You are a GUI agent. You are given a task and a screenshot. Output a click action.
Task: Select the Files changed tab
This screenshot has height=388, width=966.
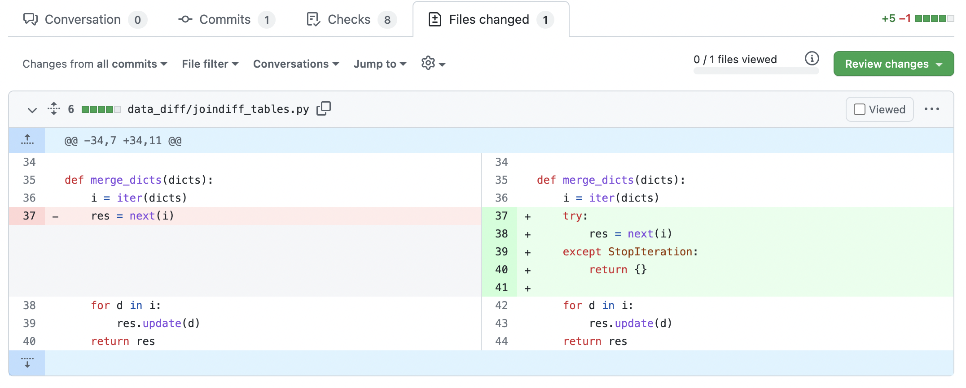(x=491, y=19)
